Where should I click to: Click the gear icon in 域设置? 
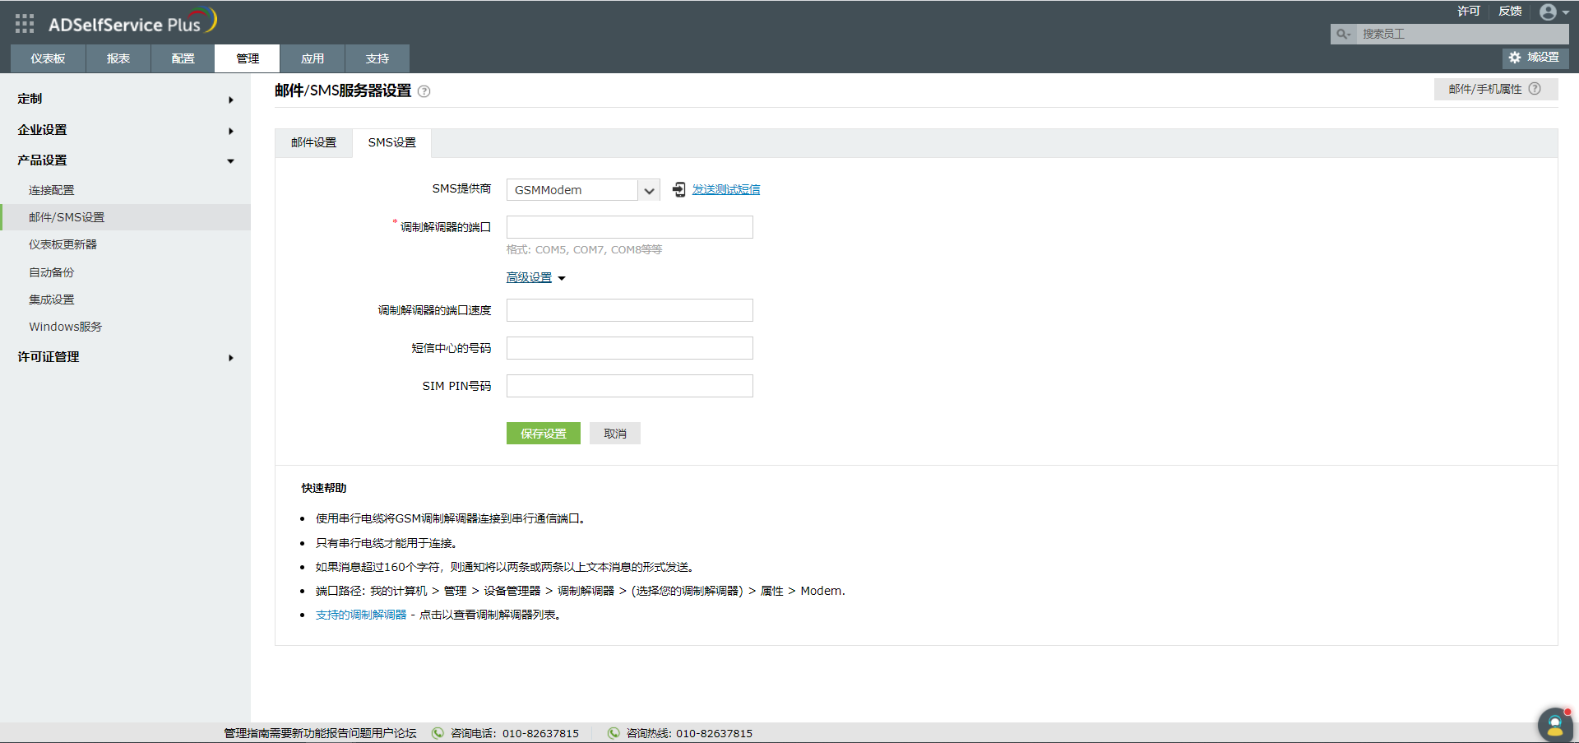point(1515,58)
